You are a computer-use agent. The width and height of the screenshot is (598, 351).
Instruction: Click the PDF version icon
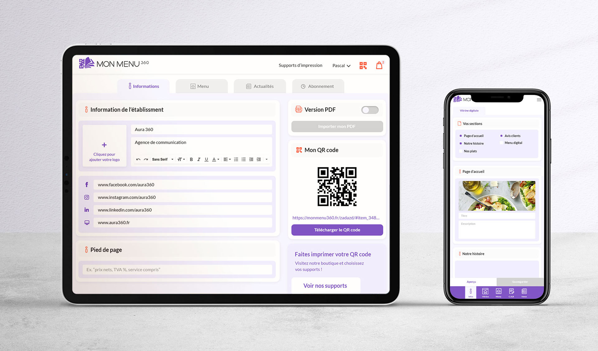click(298, 109)
